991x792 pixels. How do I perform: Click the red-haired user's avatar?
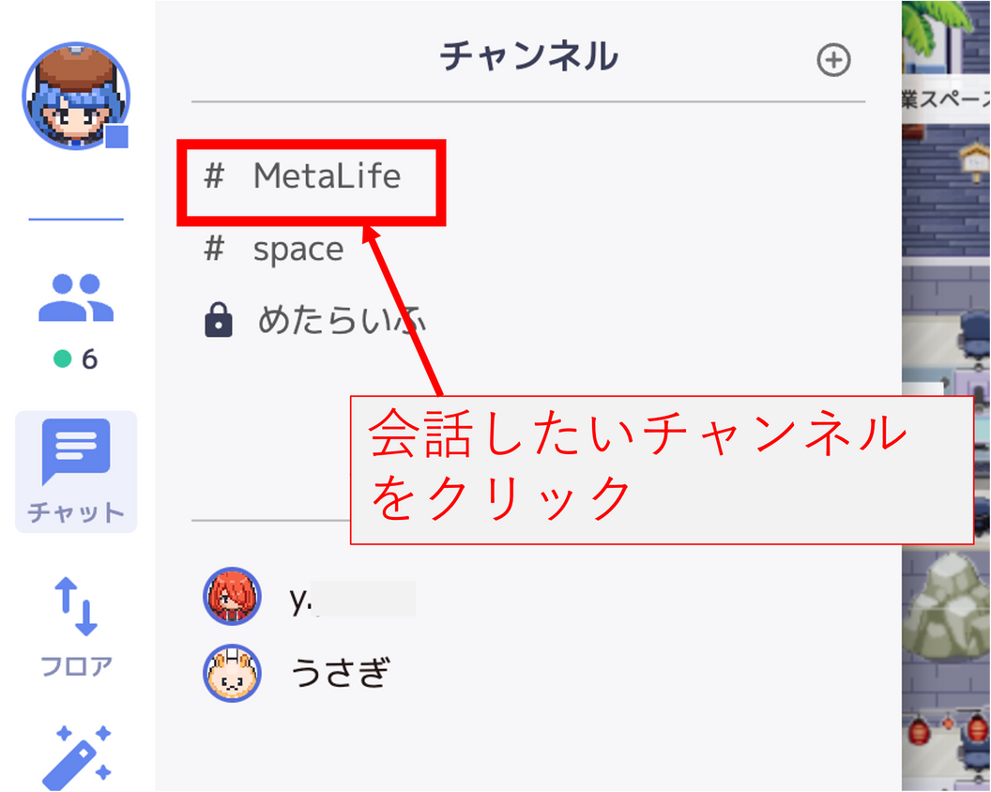232,597
